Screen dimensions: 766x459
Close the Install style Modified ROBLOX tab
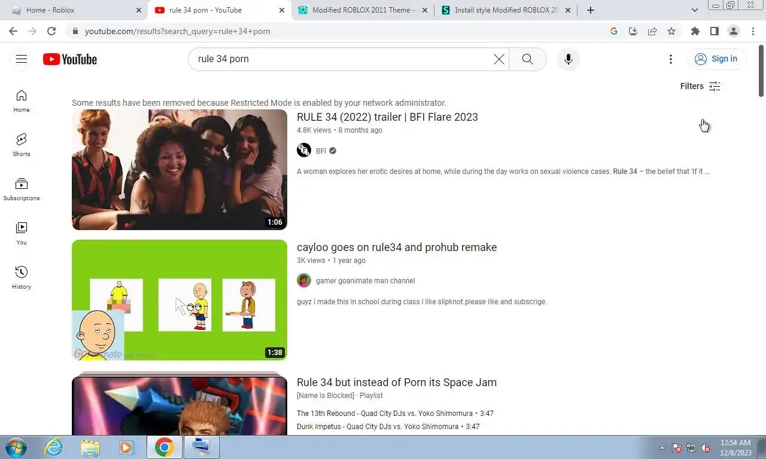[568, 10]
